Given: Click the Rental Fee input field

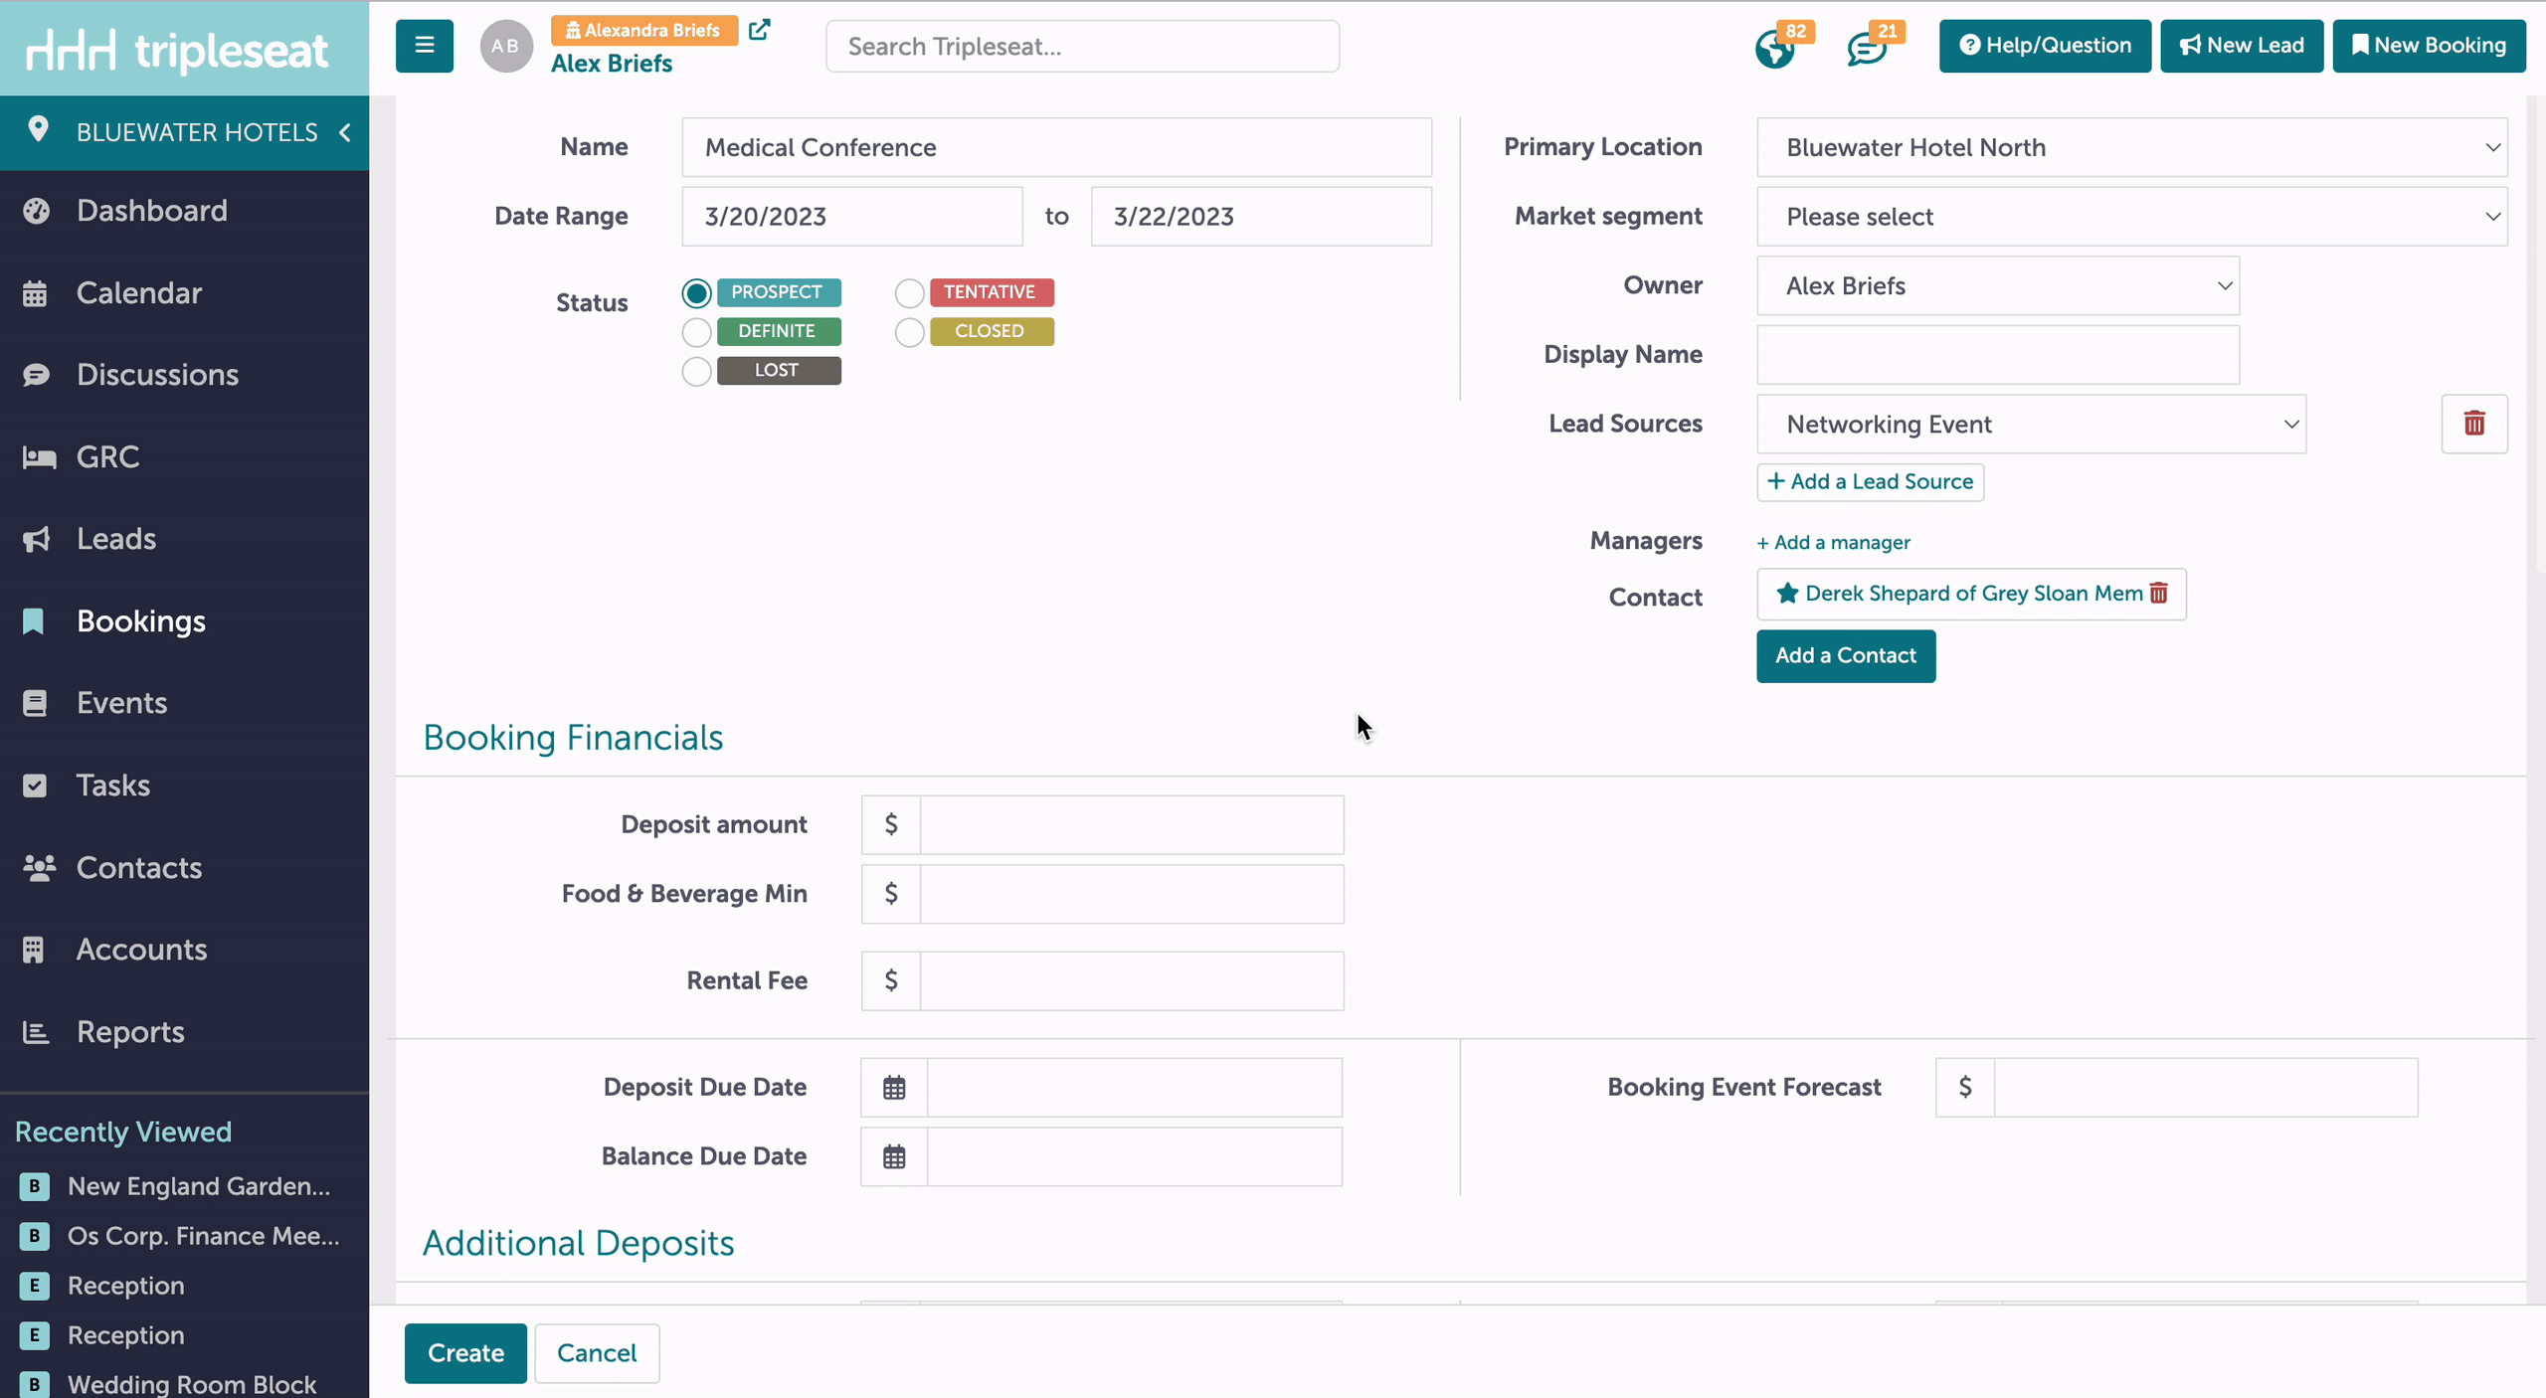Looking at the screenshot, I should [1132, 981].
